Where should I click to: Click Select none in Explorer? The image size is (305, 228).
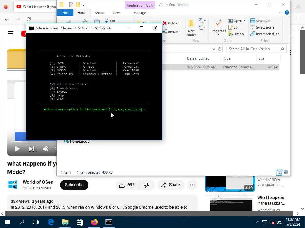point(262,27)
